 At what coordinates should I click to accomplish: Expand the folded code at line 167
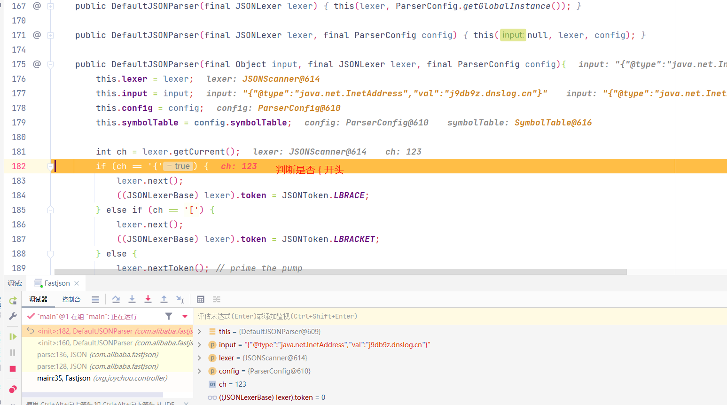click(50, 6)
